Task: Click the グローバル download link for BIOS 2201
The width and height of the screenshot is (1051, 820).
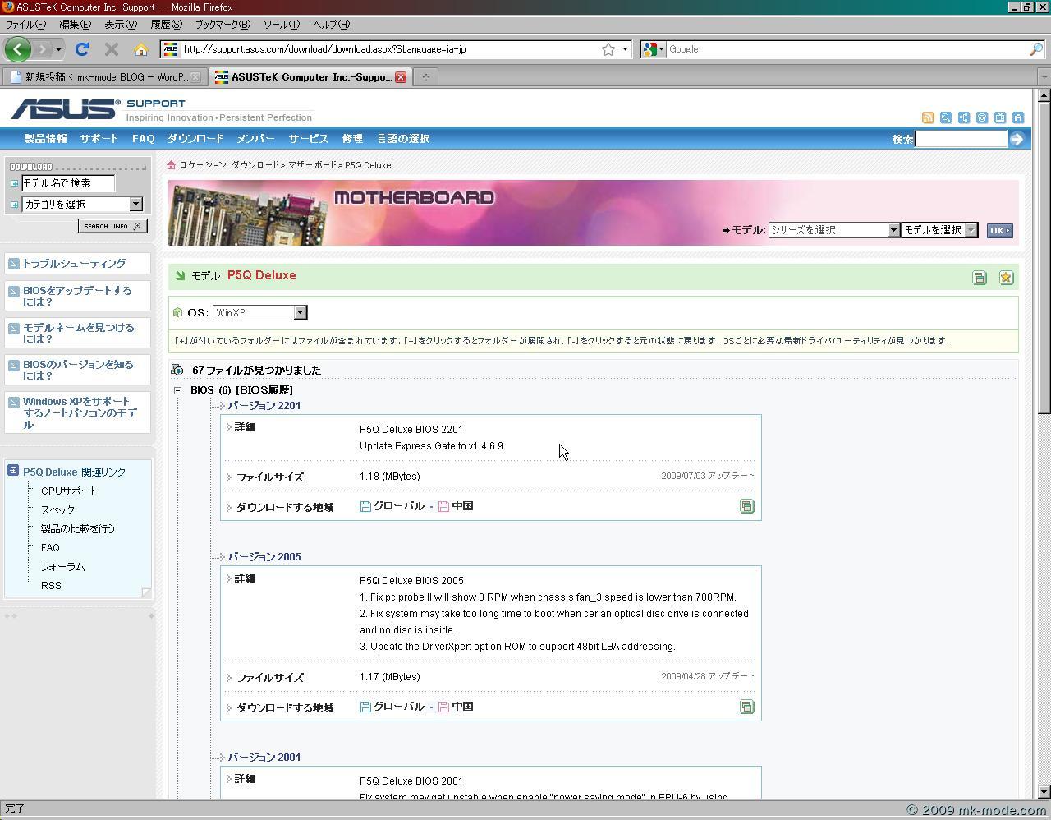Action: (398, 506)
